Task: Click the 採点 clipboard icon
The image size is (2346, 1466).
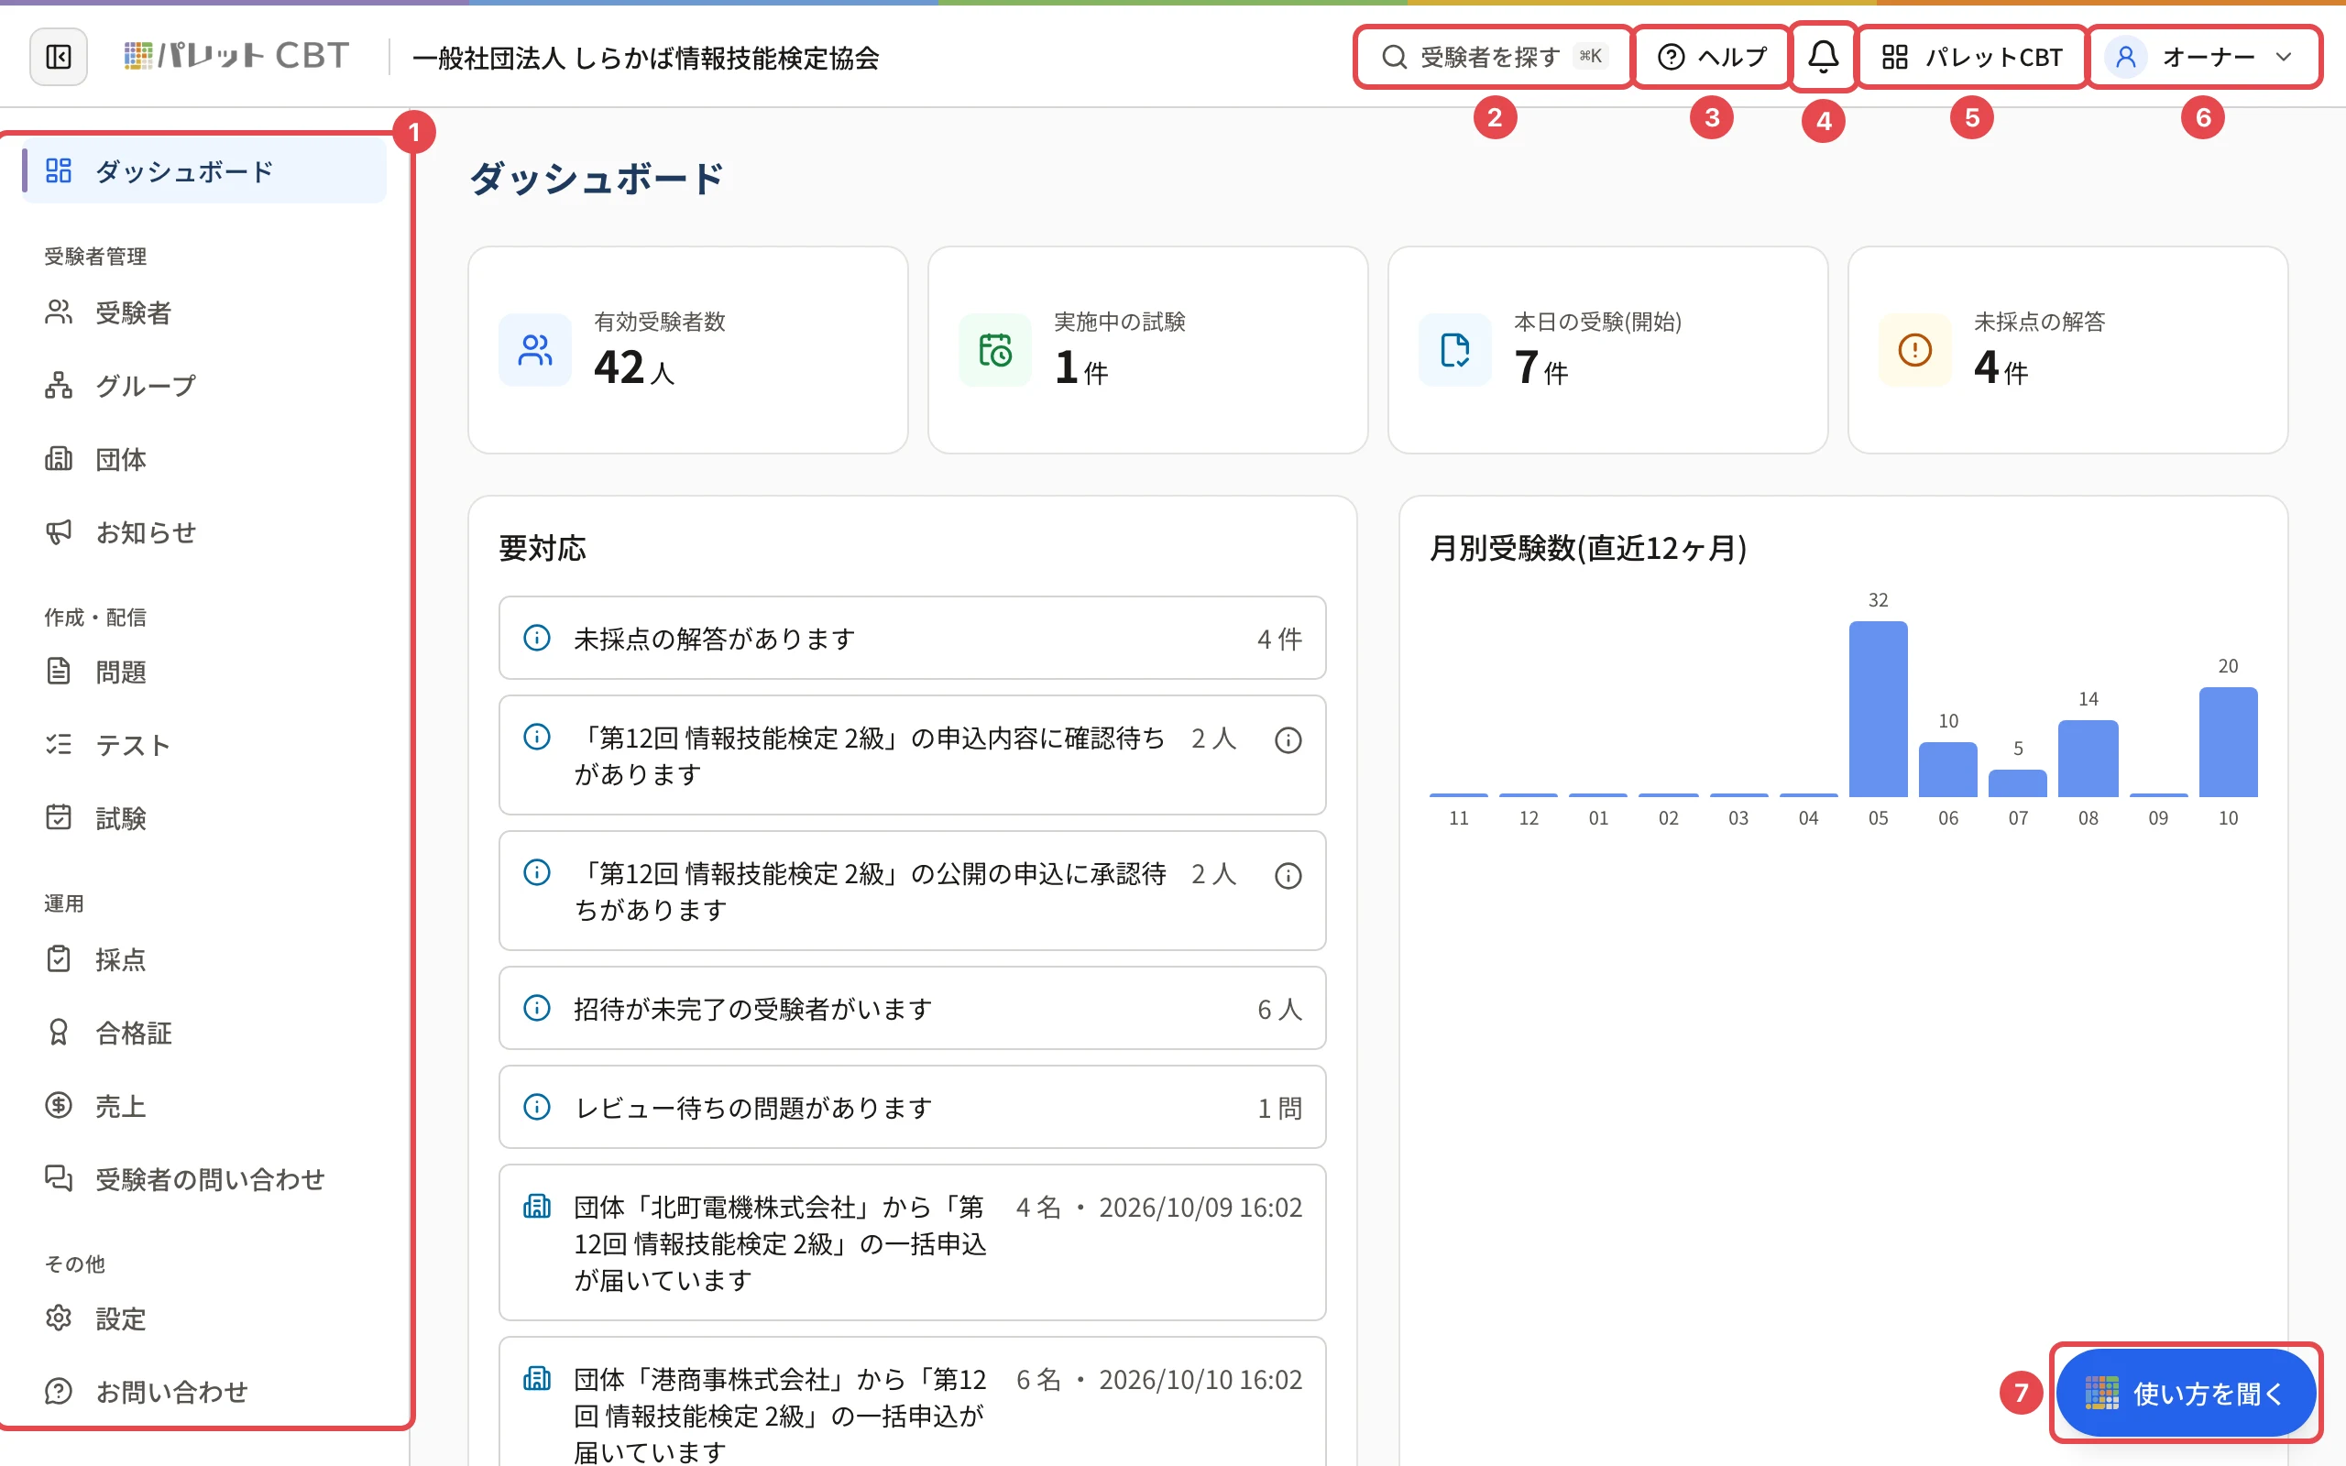Action: pyautogui.click(x=58, y=959)
